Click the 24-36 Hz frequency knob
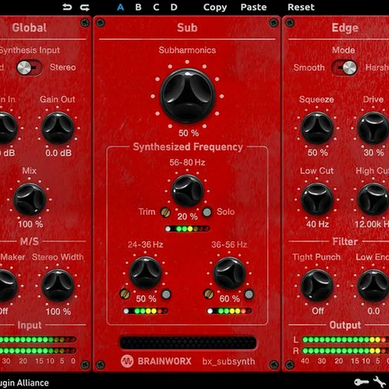Image resolution: width=389 pixels, height=389 pixels. 146,273
